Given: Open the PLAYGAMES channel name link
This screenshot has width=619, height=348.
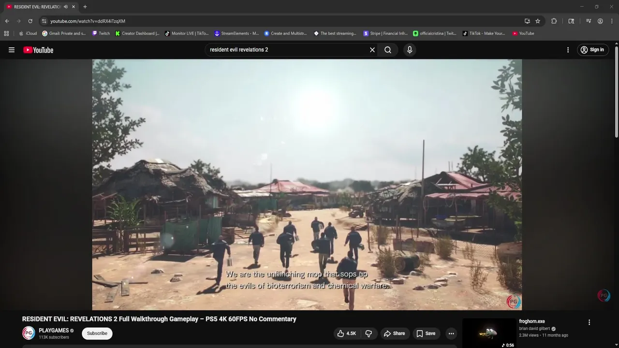Looking at the screenshot, I should pos(54,331).
